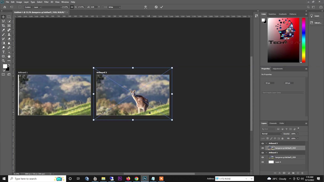324x182 pixels.
Task: Open the White fill dropdown in options bar
Action: coord(114,7)
